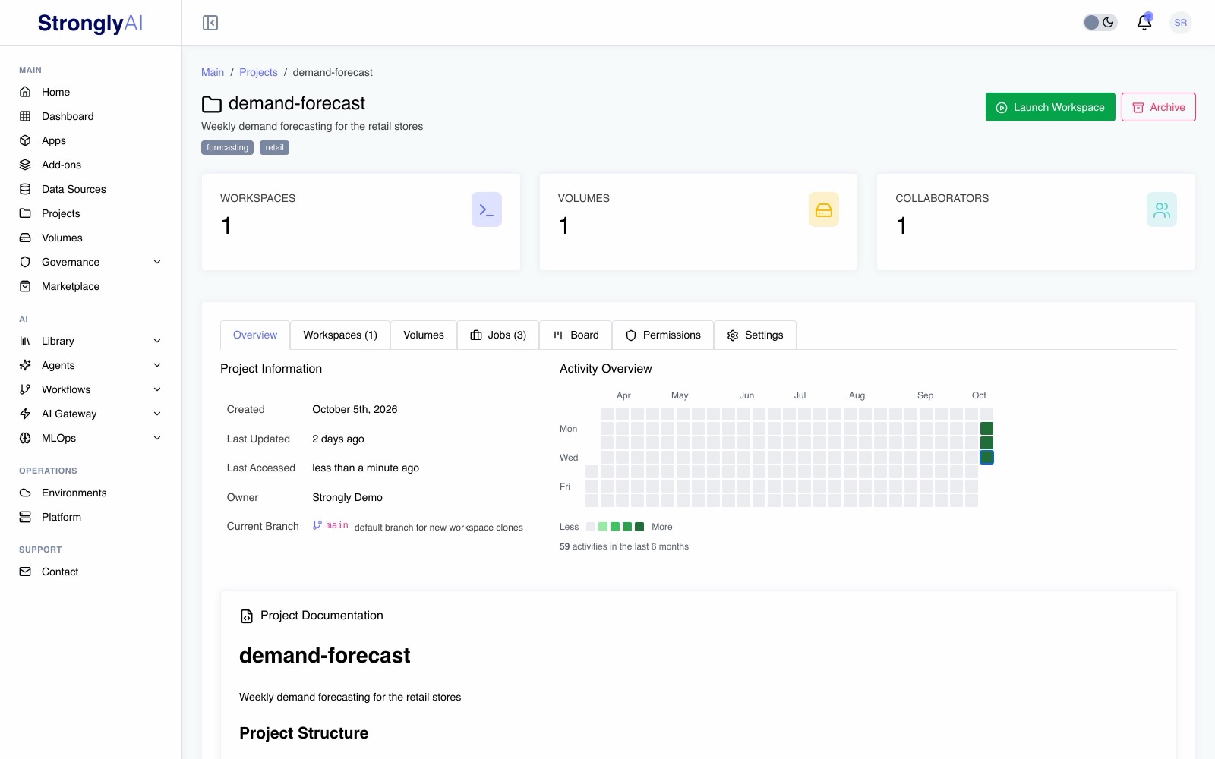This screenshot has width=1215, height=759.
Task: Click the forecasting tag
Action: coord(227,147)
